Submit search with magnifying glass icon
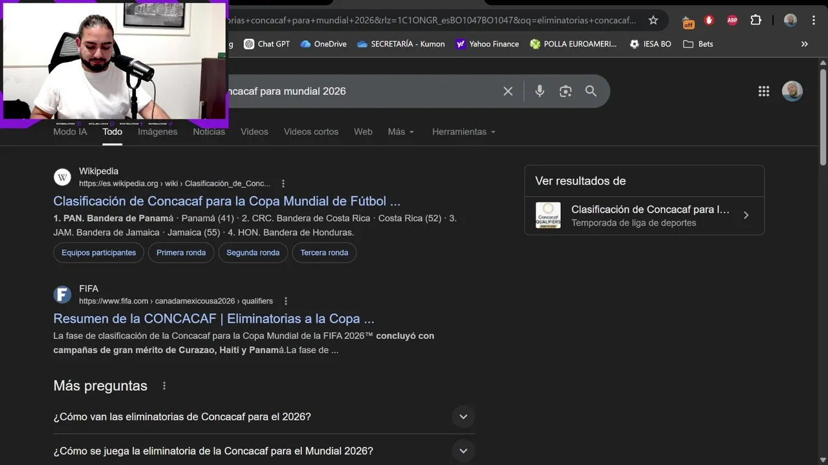Screen dimensions: 828x465 pyautogui.click(x=591, y=91)
